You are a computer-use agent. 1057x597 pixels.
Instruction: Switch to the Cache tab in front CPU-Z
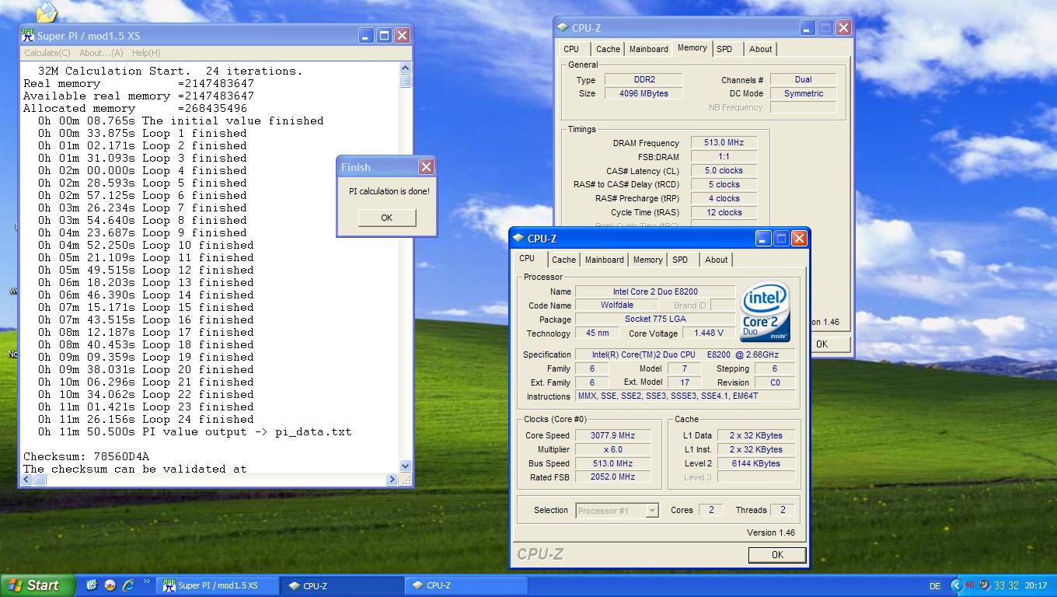[563, 260]
